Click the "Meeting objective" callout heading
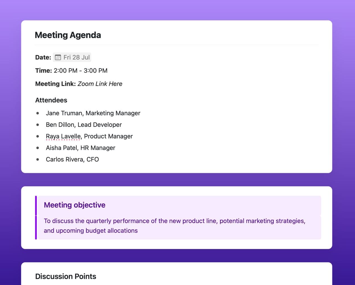Viewport: 355px width, 285px height. tap(75, 205)
